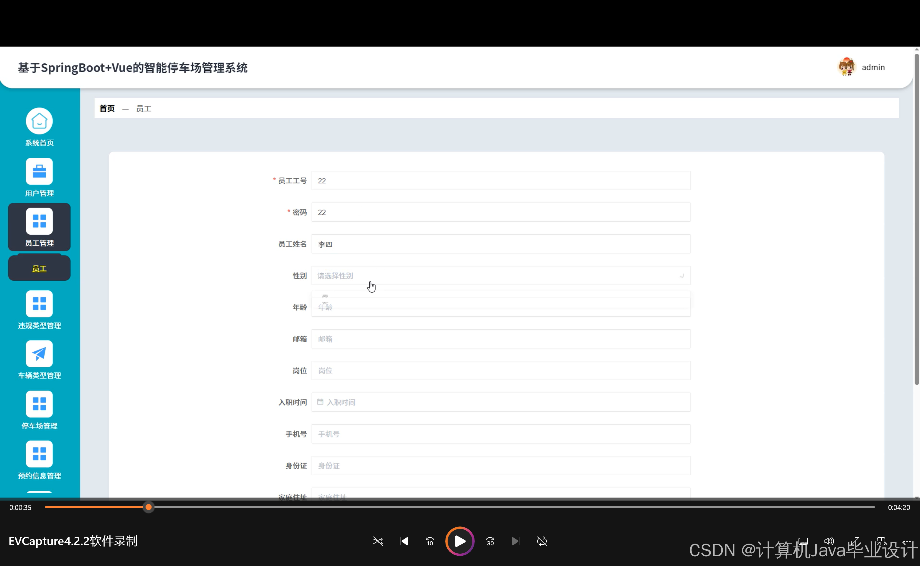Expand the 性别 dropdown arrow
Image resolution: width=920 pixels, height=566 pixels.
click(681, 276)
